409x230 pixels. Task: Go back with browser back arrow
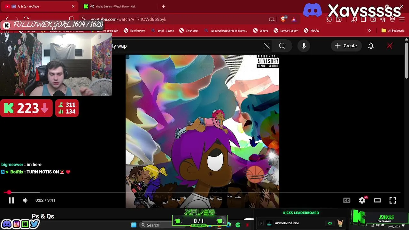pyautogui.click(x=7, y=19)
